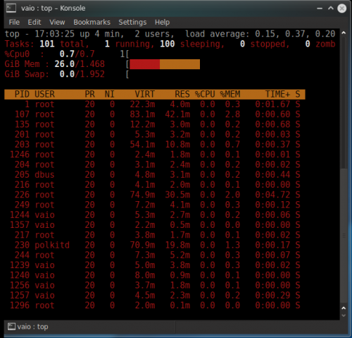Open the Settings menu

[132, 23]
